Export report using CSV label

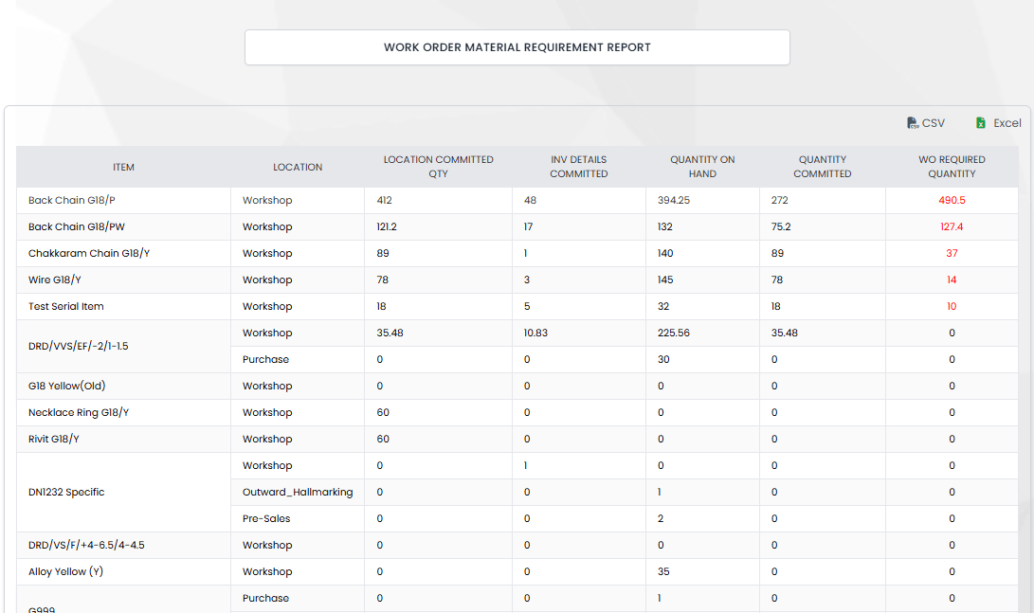934,123
